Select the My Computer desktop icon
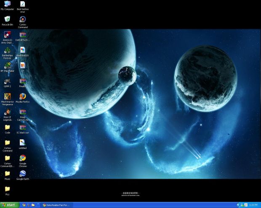The width and height of the screenshot is (261, 208). click(7, 5)
